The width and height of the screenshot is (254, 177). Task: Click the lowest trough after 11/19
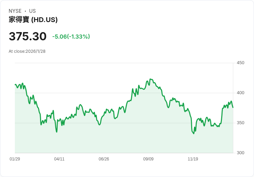194,134
